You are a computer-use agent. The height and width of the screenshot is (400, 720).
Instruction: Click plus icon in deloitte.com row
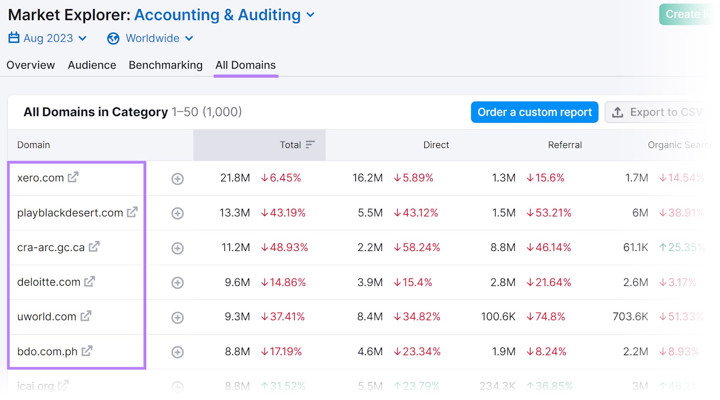click(178, 283)
